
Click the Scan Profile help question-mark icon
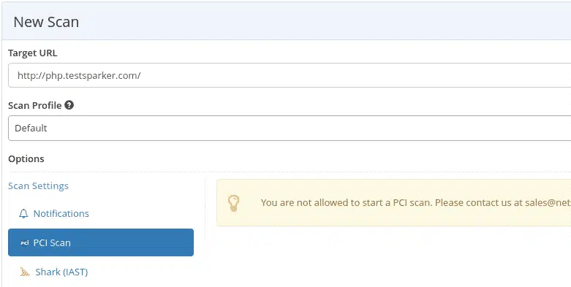(69, 105)
